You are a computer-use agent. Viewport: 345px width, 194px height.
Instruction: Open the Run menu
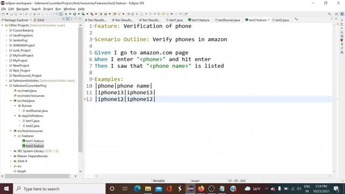point(58,9)
